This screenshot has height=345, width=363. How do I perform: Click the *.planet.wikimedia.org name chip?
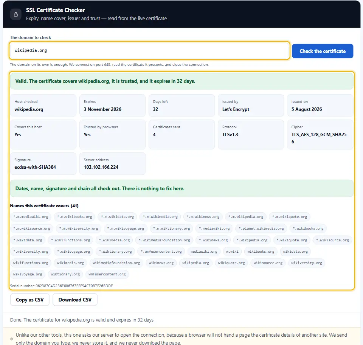261,228
